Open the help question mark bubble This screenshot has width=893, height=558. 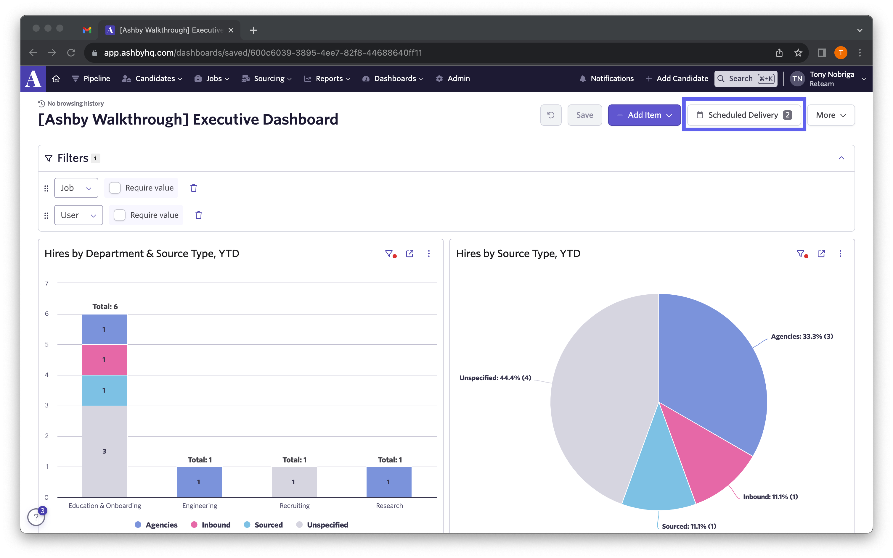pyautogui.click(x=36, y=517)
